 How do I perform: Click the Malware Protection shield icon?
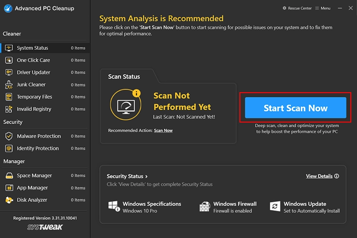pos(9,136)
